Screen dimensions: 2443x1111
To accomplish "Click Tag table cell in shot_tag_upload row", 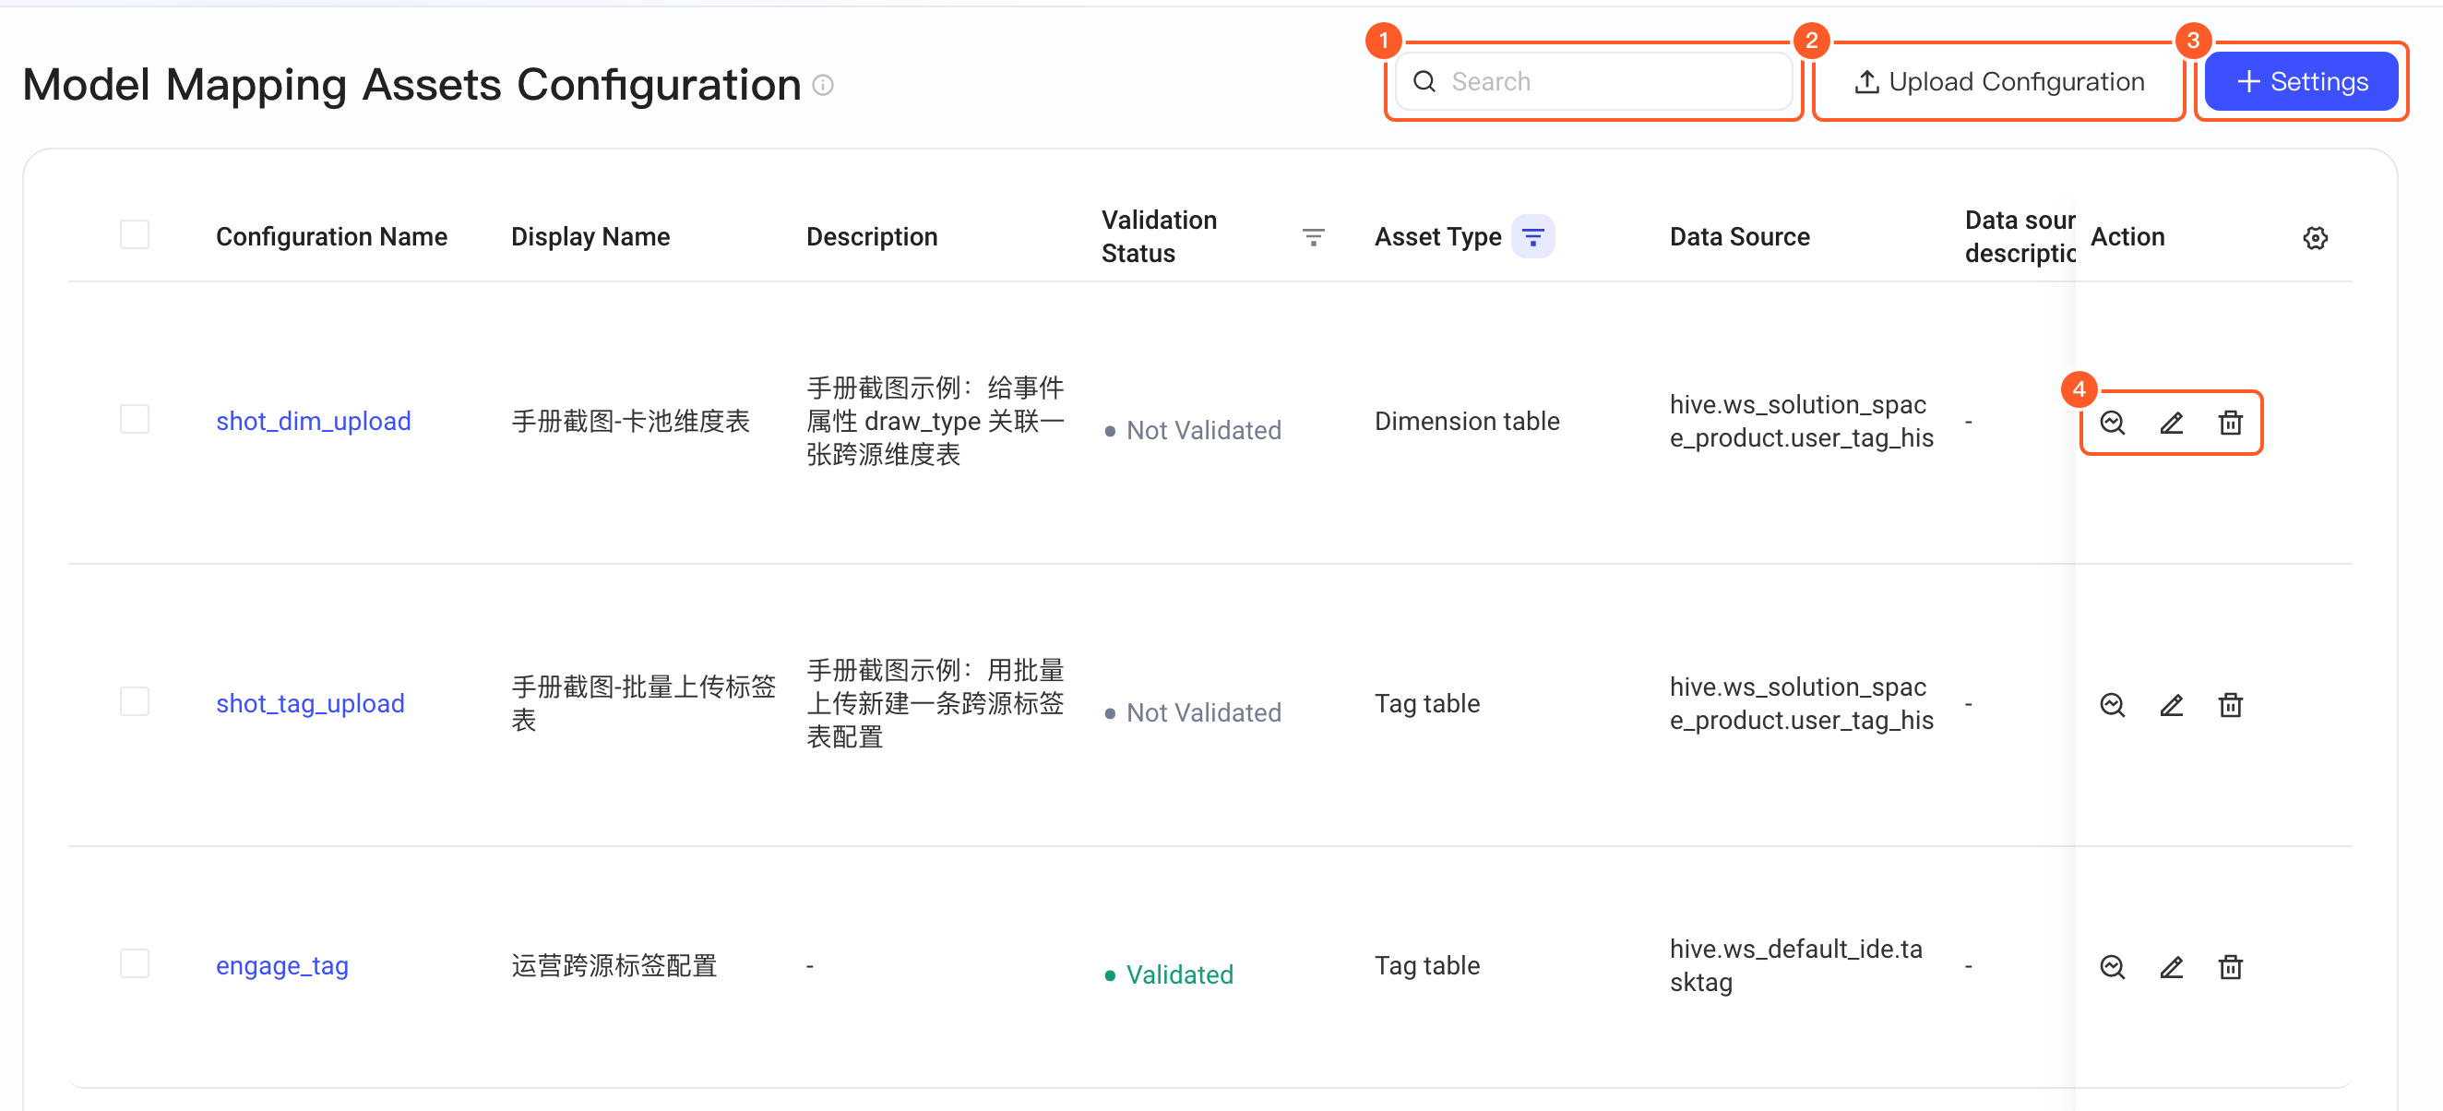I will (x=1426, y=703).
